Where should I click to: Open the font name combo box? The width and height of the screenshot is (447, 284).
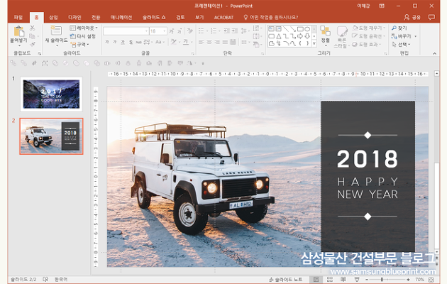pyautogui.click(x=126, y=31)
